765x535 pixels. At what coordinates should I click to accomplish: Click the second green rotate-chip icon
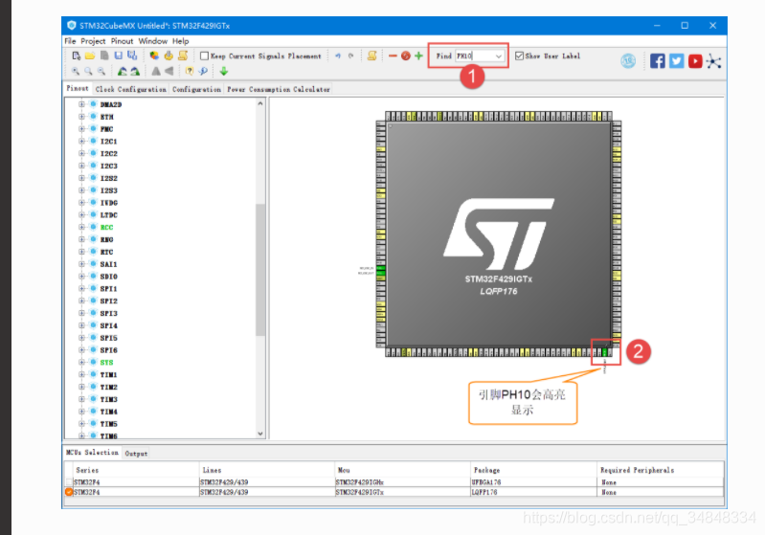click(x=135, y=71)
